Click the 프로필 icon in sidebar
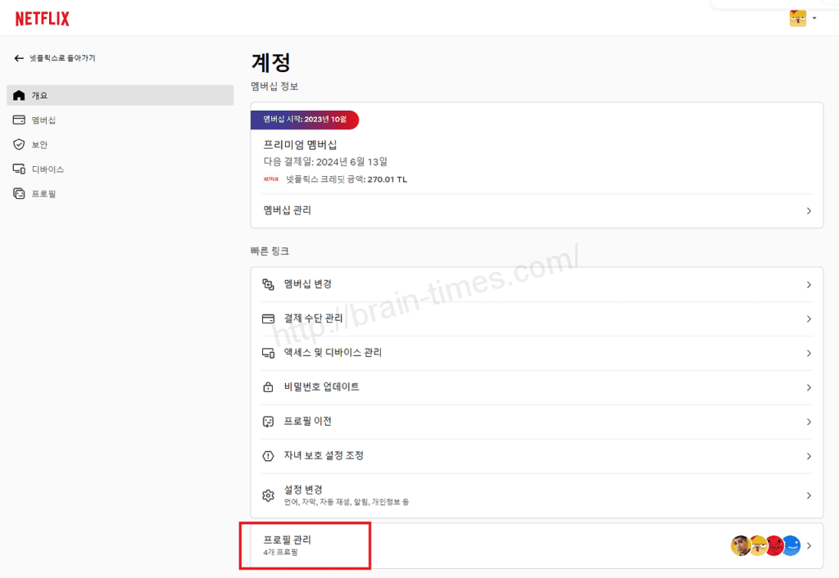The image size is (839, 578). [x=19, y=194]
